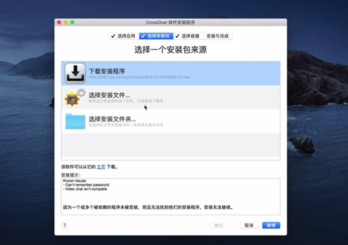Click the 选择一个安装包来源 heading

(x=171, y=50)
